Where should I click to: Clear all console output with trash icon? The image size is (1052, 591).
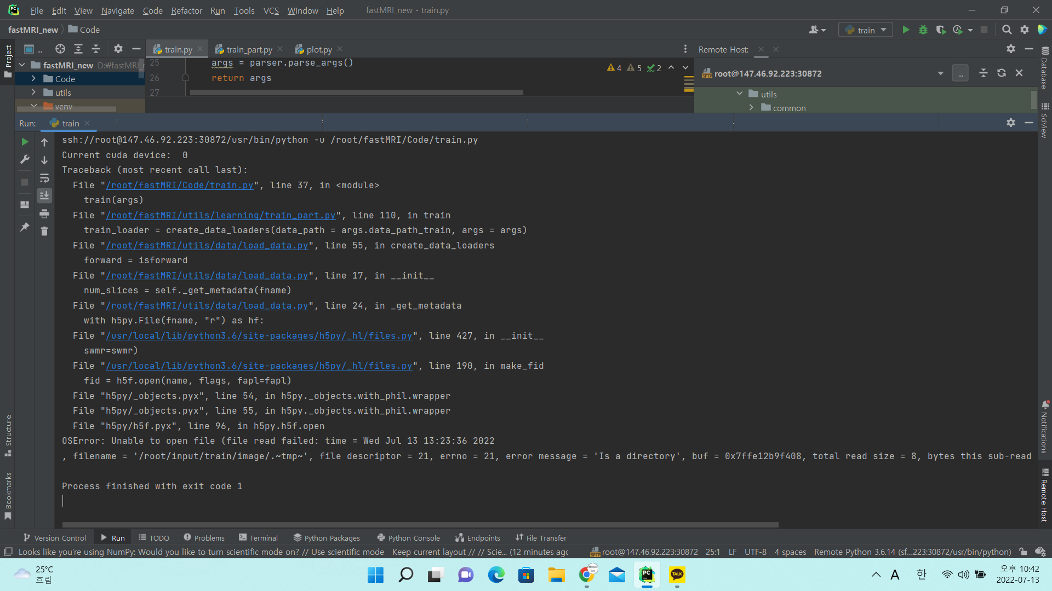tap(44, 231)
